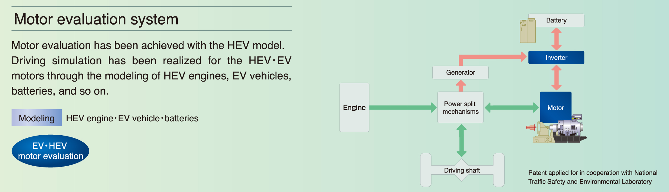Image resolution: width=669 pixels, height=192 pixels.
Task: Click the green arrow from Engine to Power split
Action: (403, 107)
